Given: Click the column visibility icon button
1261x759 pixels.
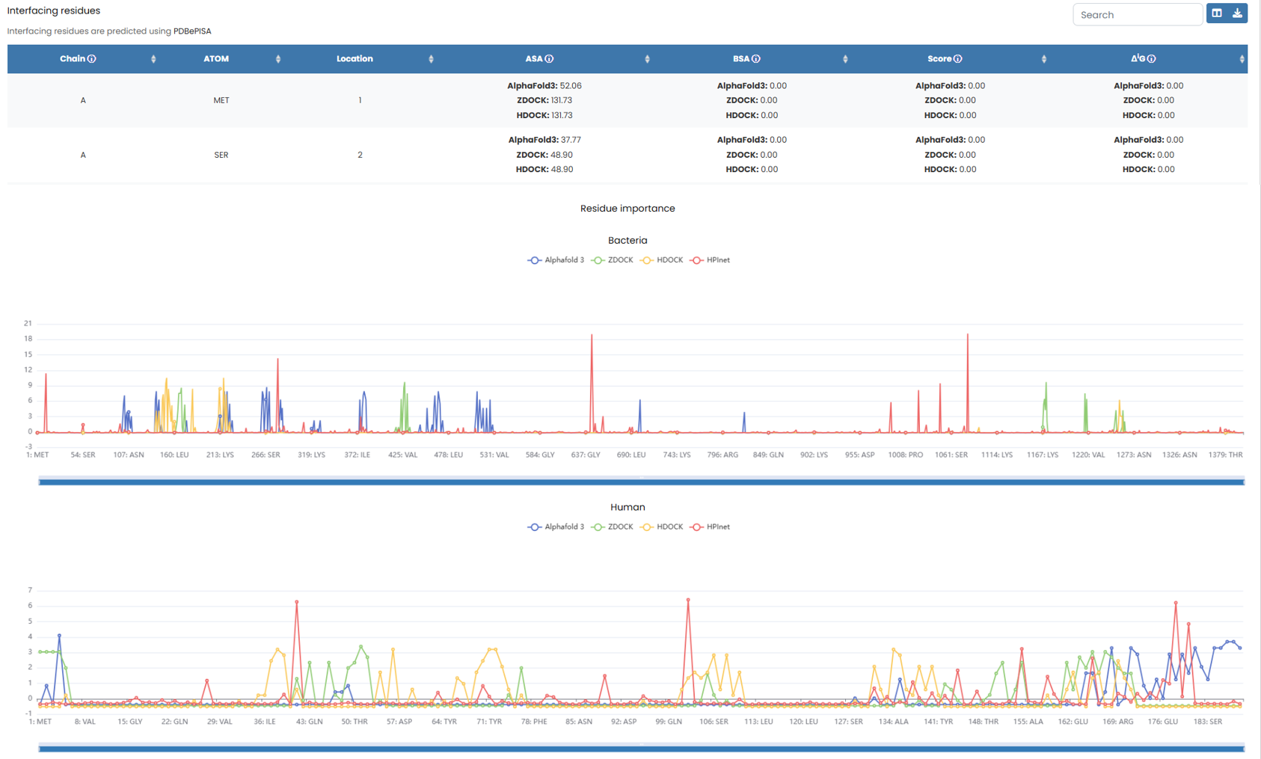Looking at the screenshot, I should [1217, 13].
